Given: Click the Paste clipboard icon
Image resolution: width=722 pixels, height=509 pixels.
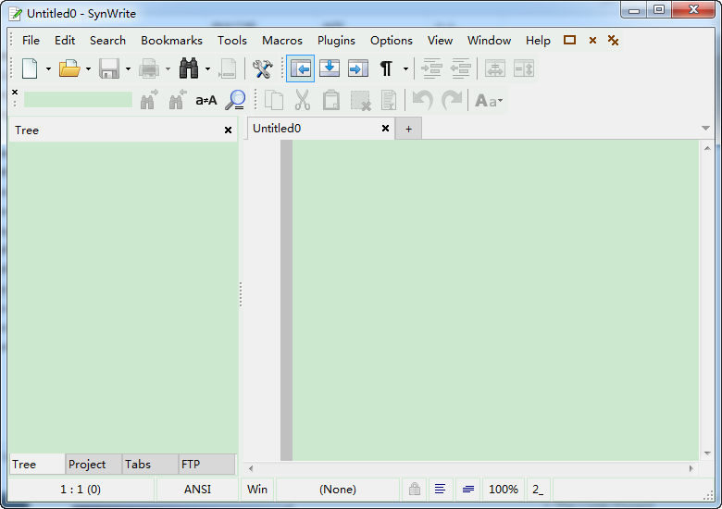Looking at the screenshot, I should coord(331,100).
